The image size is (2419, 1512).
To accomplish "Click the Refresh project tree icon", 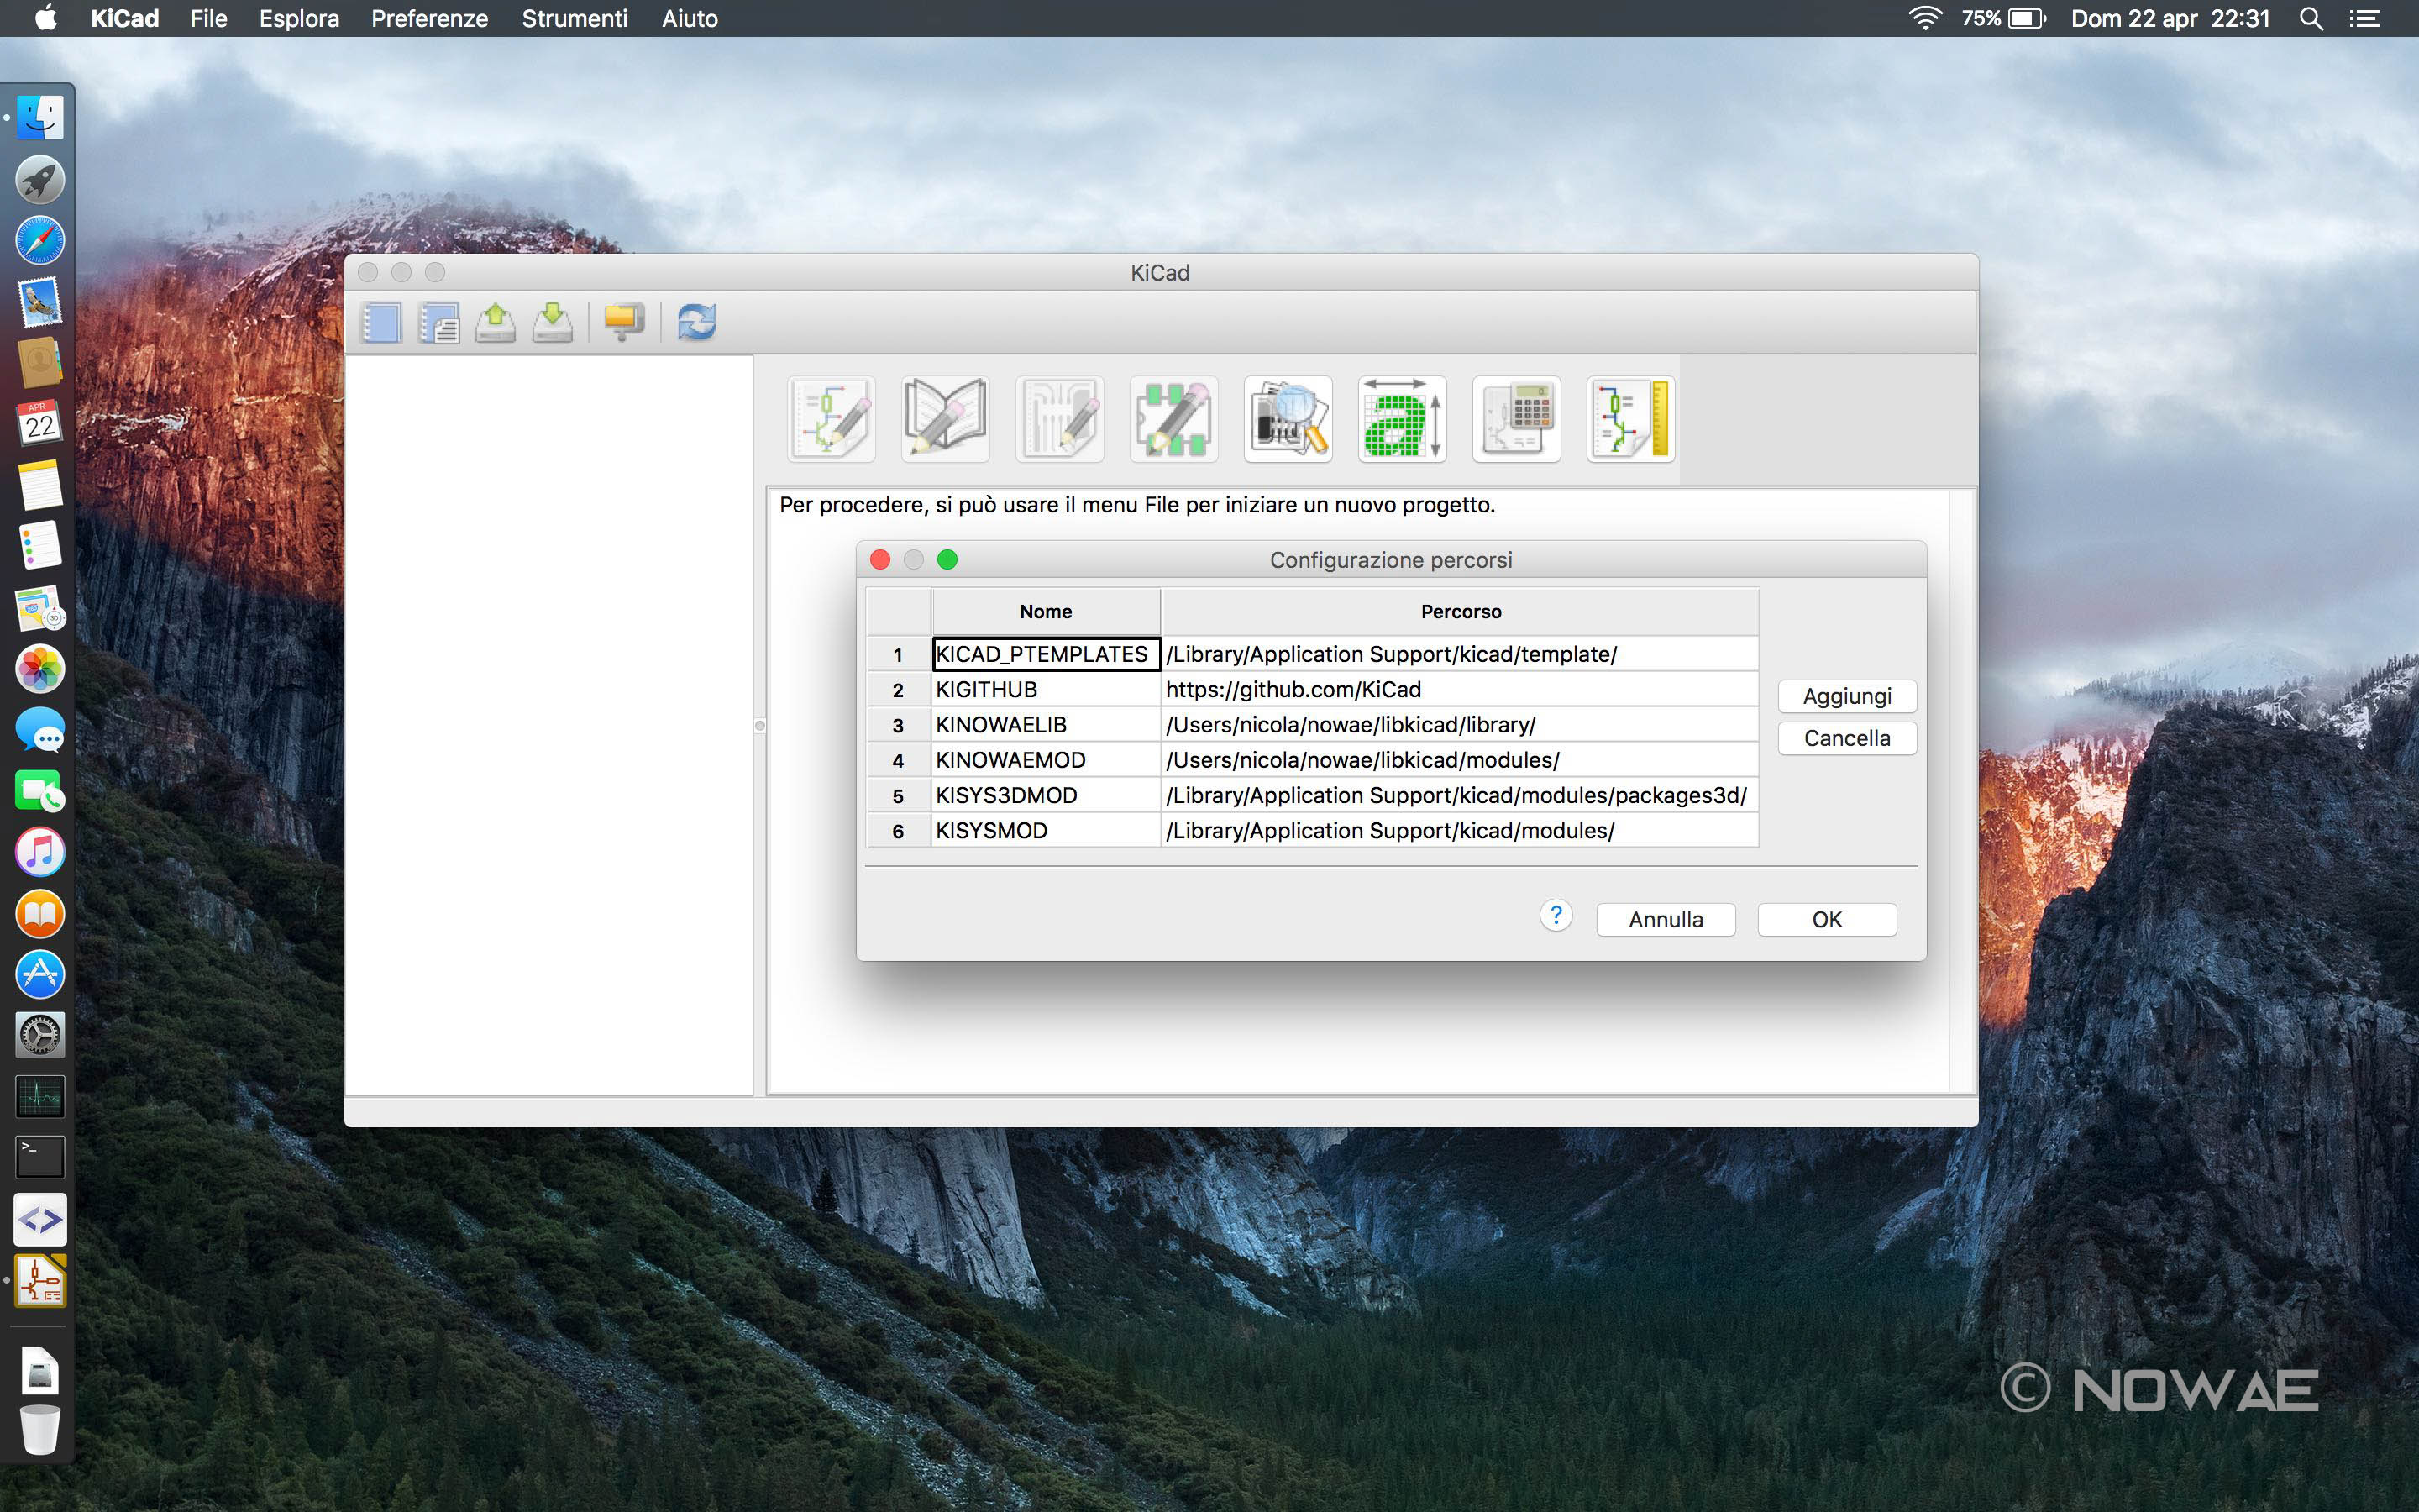I will [x=696, y=322].
